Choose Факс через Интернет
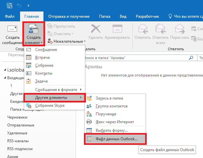 [x=115, y=122]
